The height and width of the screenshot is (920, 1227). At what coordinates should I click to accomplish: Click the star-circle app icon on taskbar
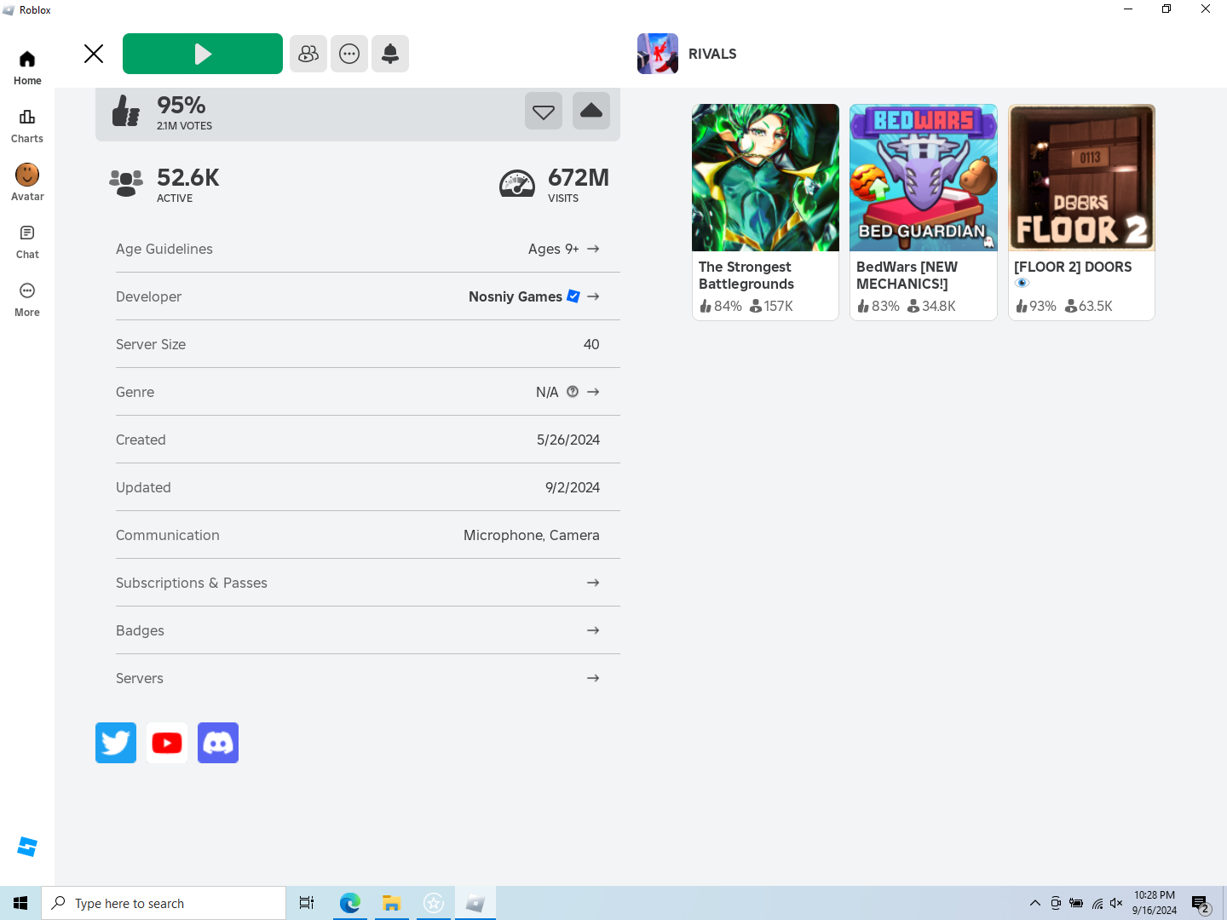click(x=434, y=903)
